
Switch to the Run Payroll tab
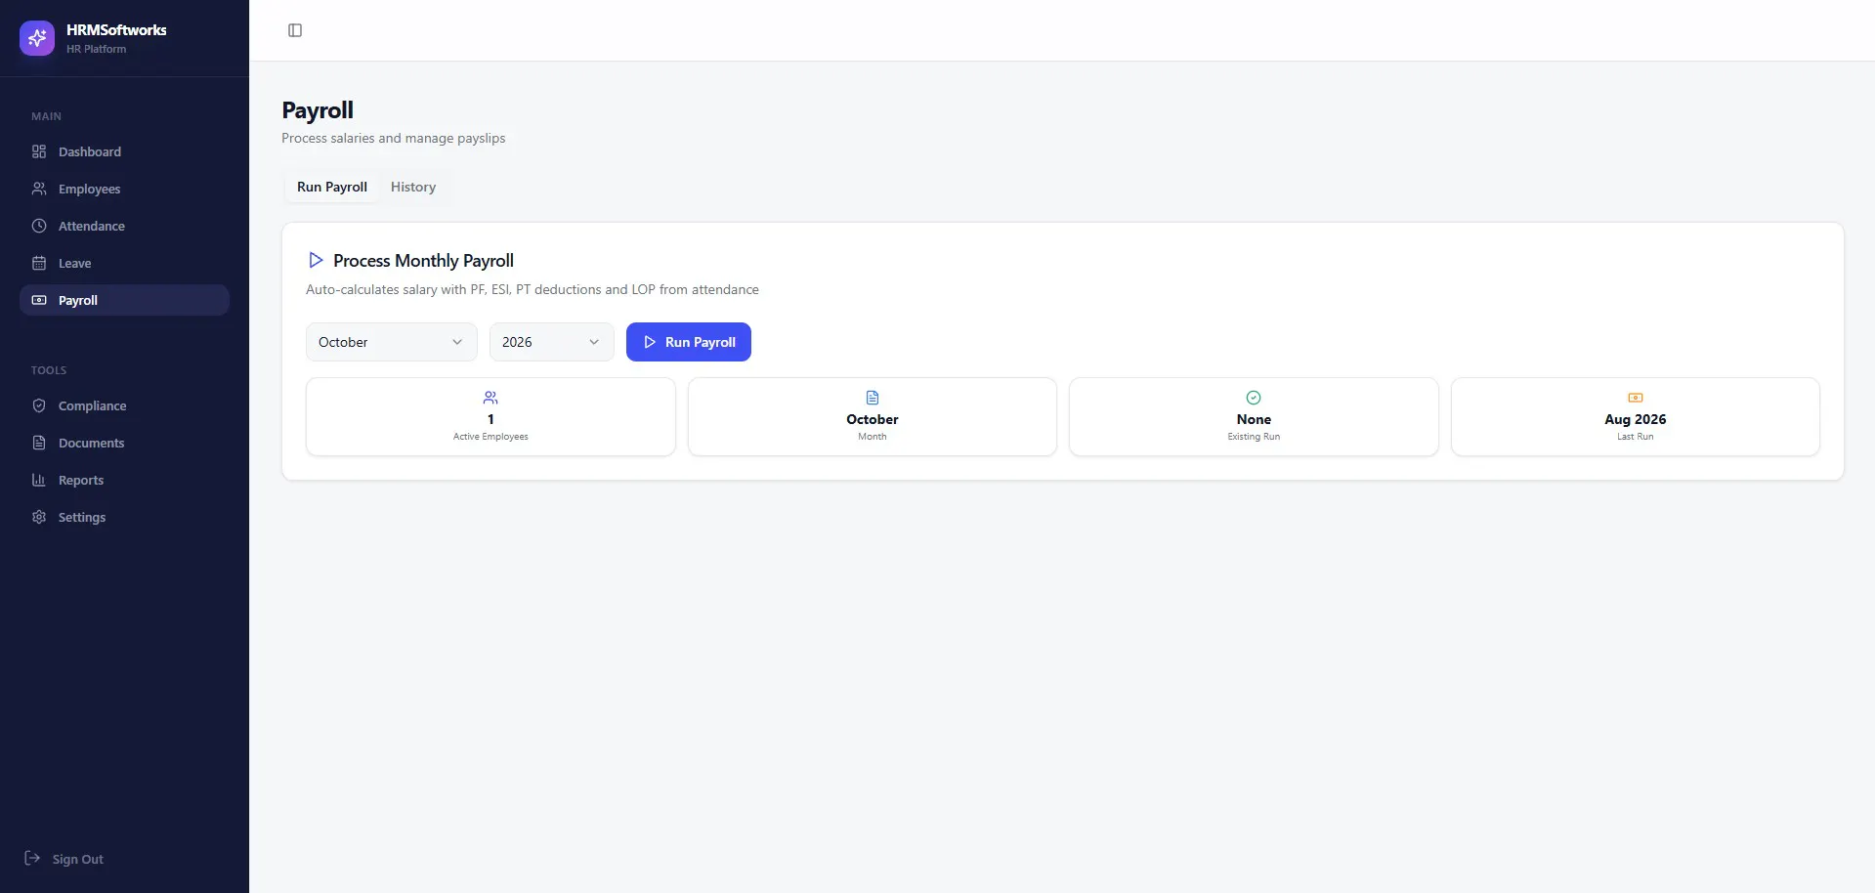pyautogui.click(x=332, y=187)
